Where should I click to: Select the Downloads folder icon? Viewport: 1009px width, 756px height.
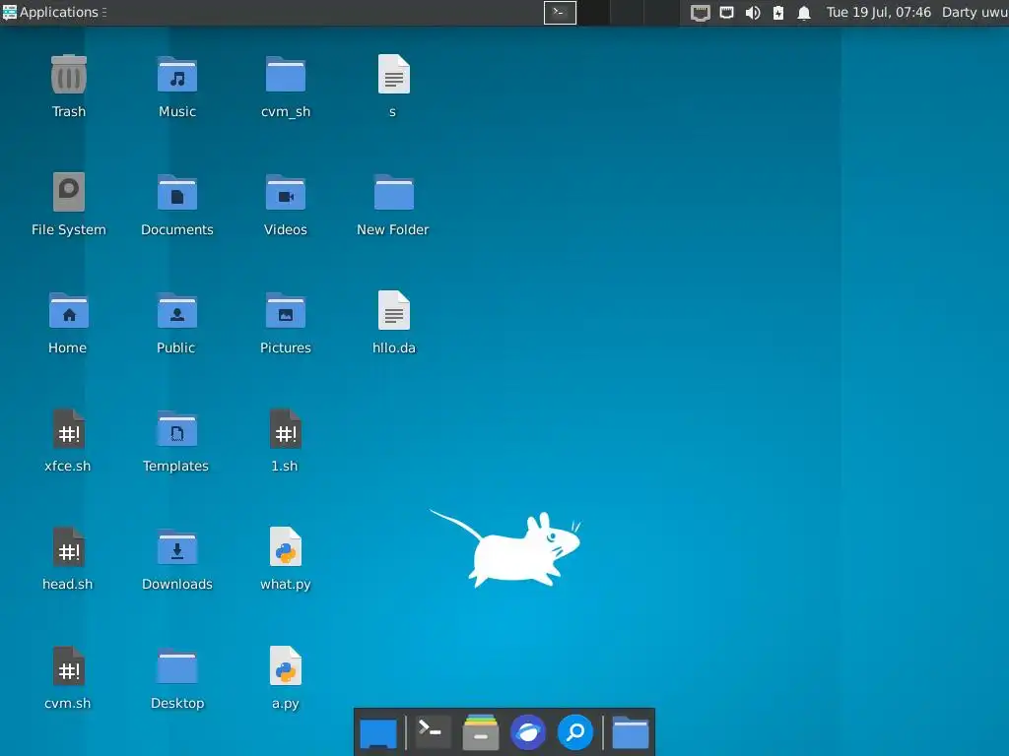pyautogui.click(x=177, y=547)
